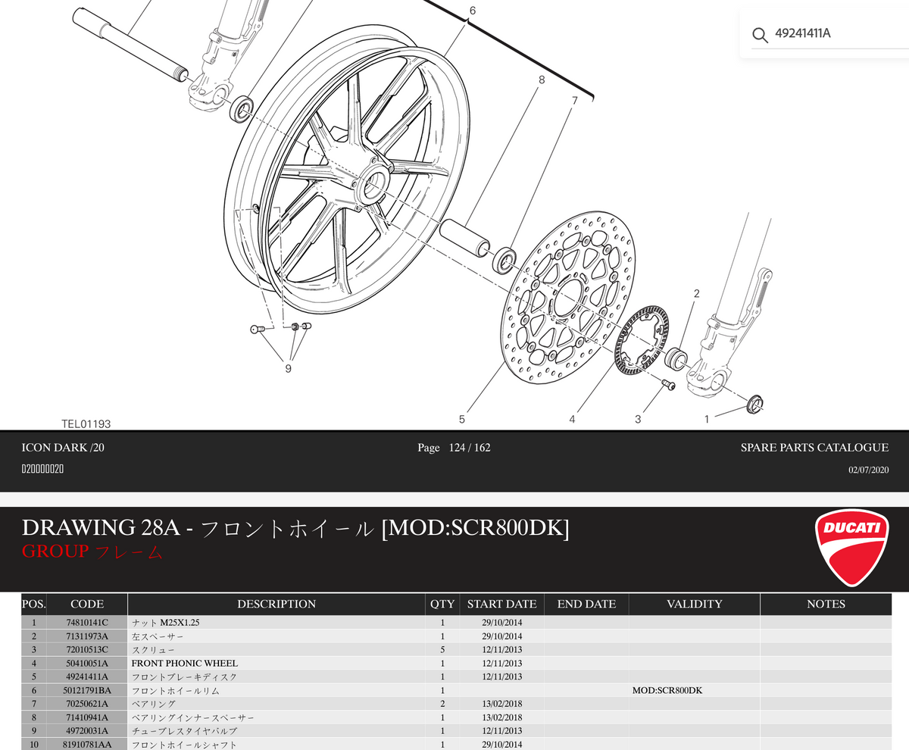The height and width of the screenshot is (750, 909).
Task: Select part code 49720031A
Action: [x=87, y=731]
